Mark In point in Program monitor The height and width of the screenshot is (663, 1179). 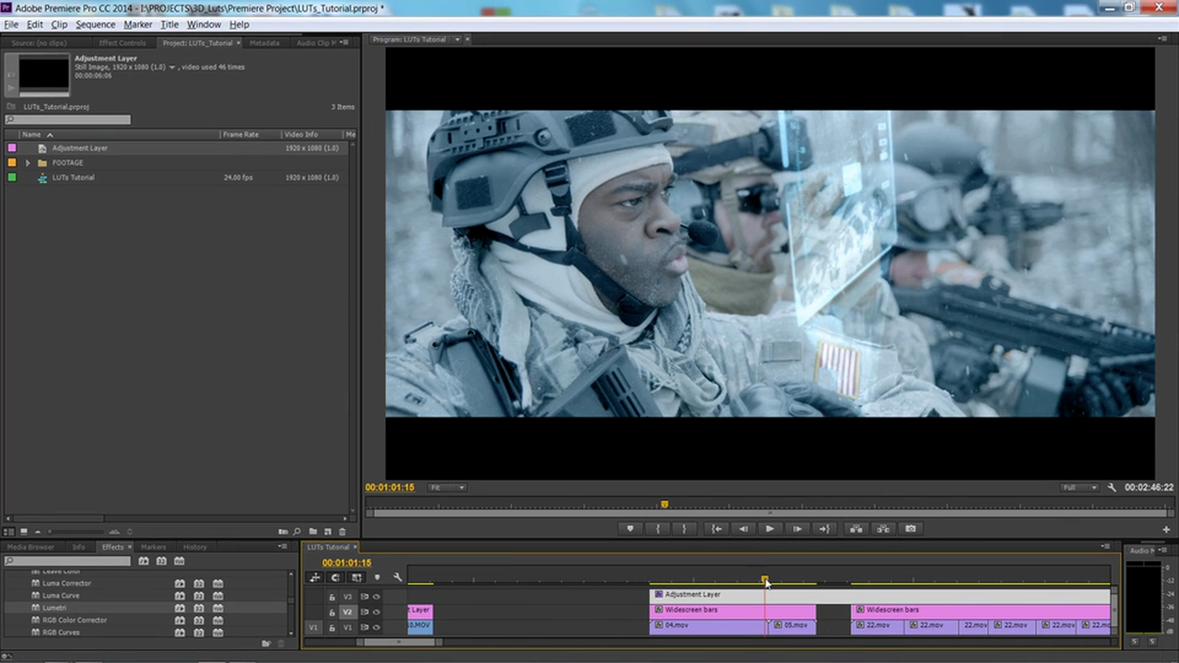click(x=658, y=529)
